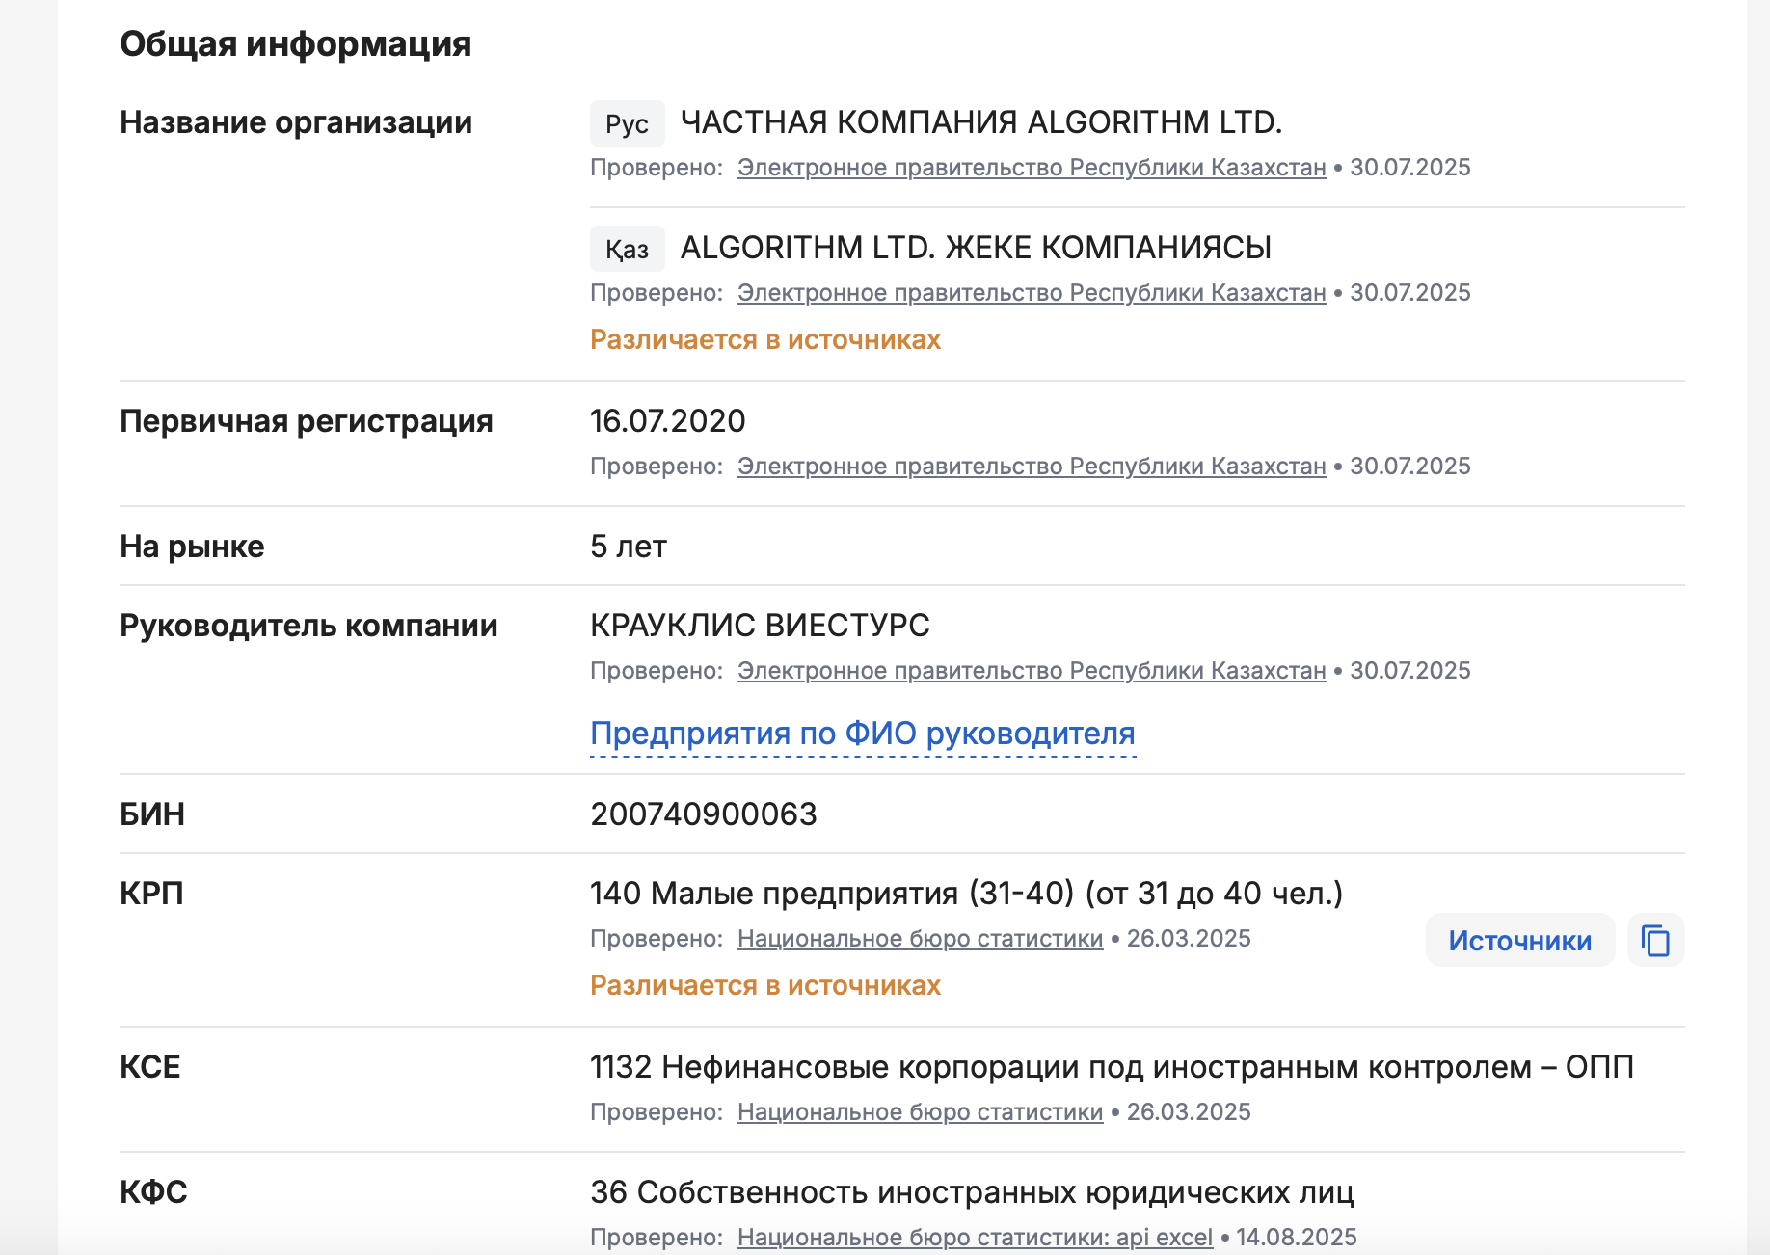Screen dimensions: 1770x1255
Task: Click the КСЕ value 1132 Нефинансовые корпорации
Action: click(1111, 1067)
